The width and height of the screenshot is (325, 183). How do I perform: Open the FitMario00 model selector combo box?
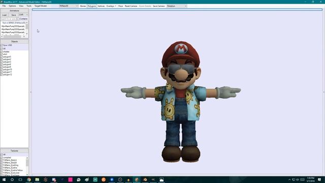pyautogui.click(x=69, y=6)
